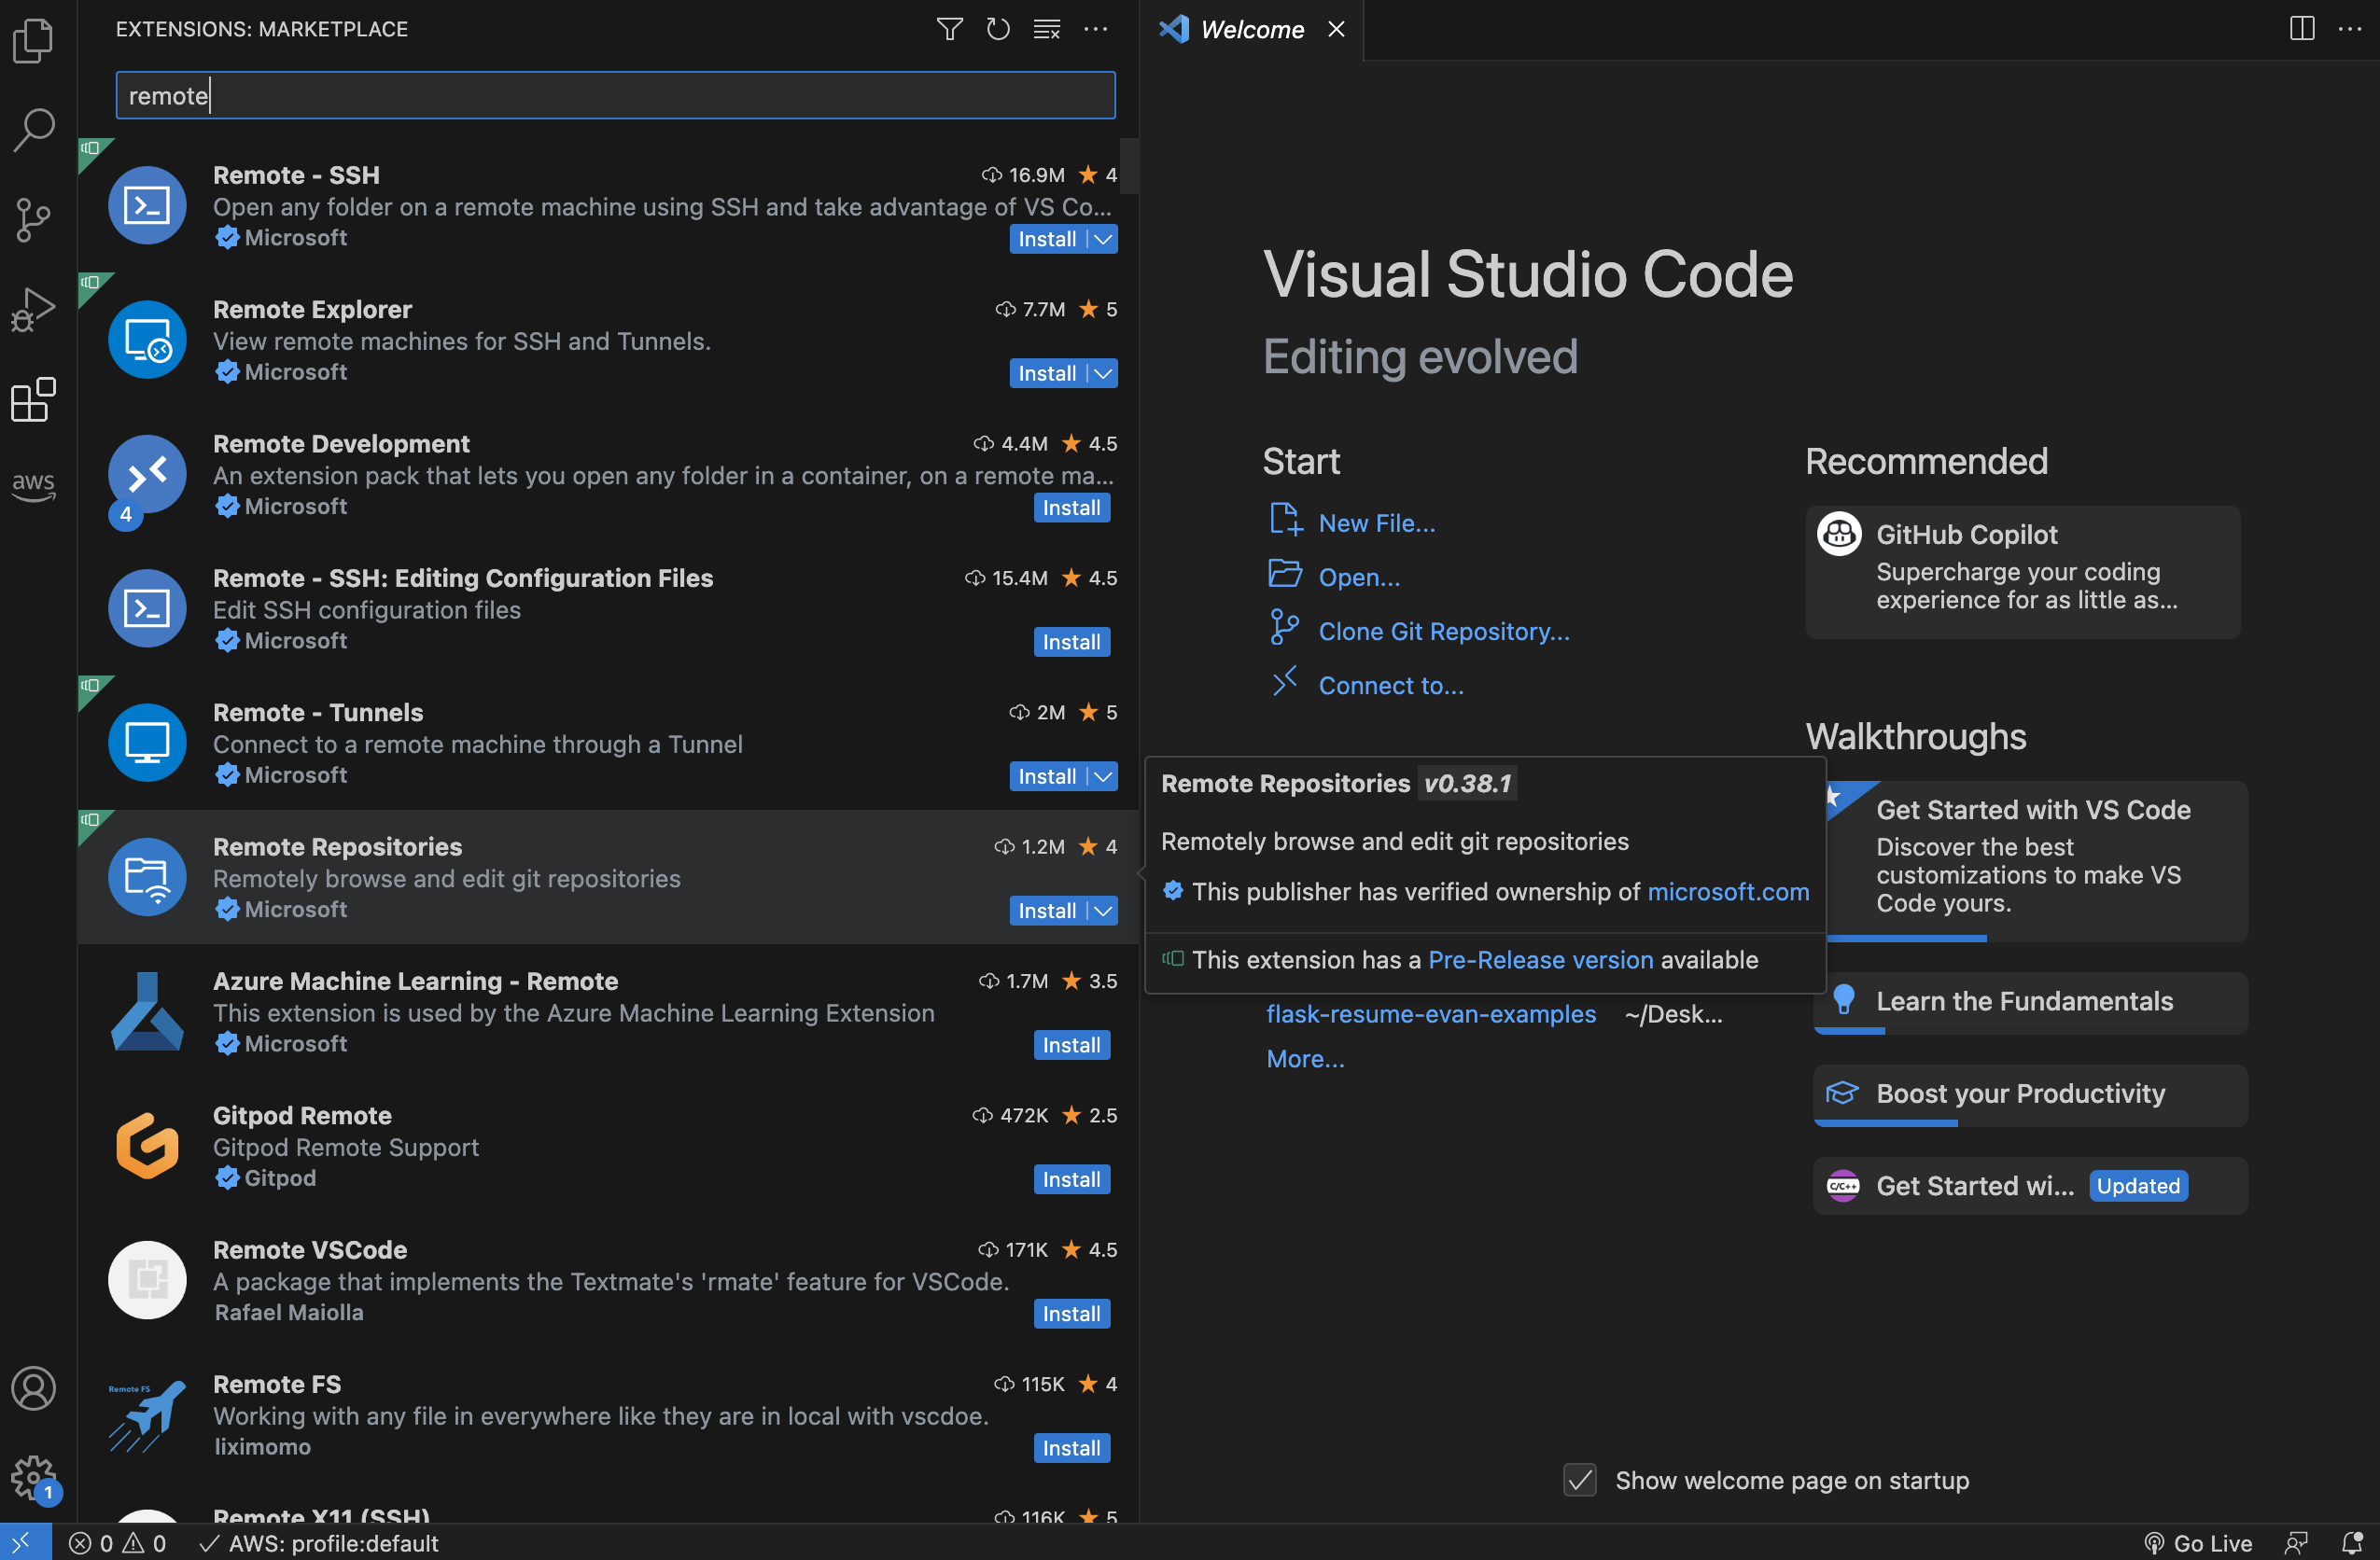Install the Remote Development extension pack
The width and height of the screenshot is (2380, 1560).
pyautogui.click(x=1071, y=508)
